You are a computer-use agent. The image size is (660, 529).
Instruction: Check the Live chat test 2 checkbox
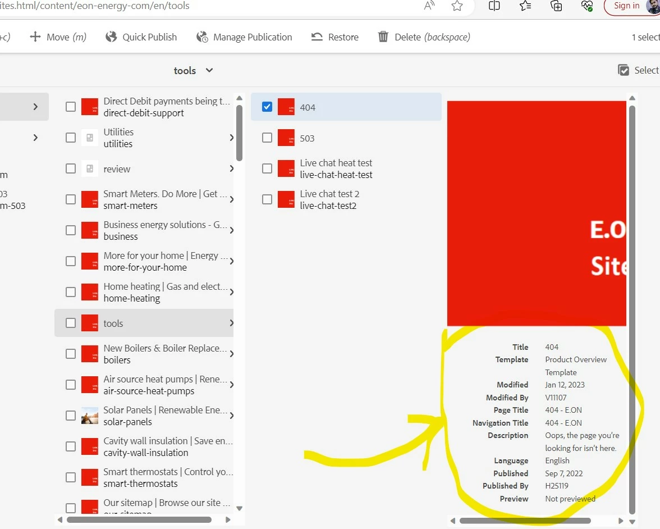(x=267, y=199)
